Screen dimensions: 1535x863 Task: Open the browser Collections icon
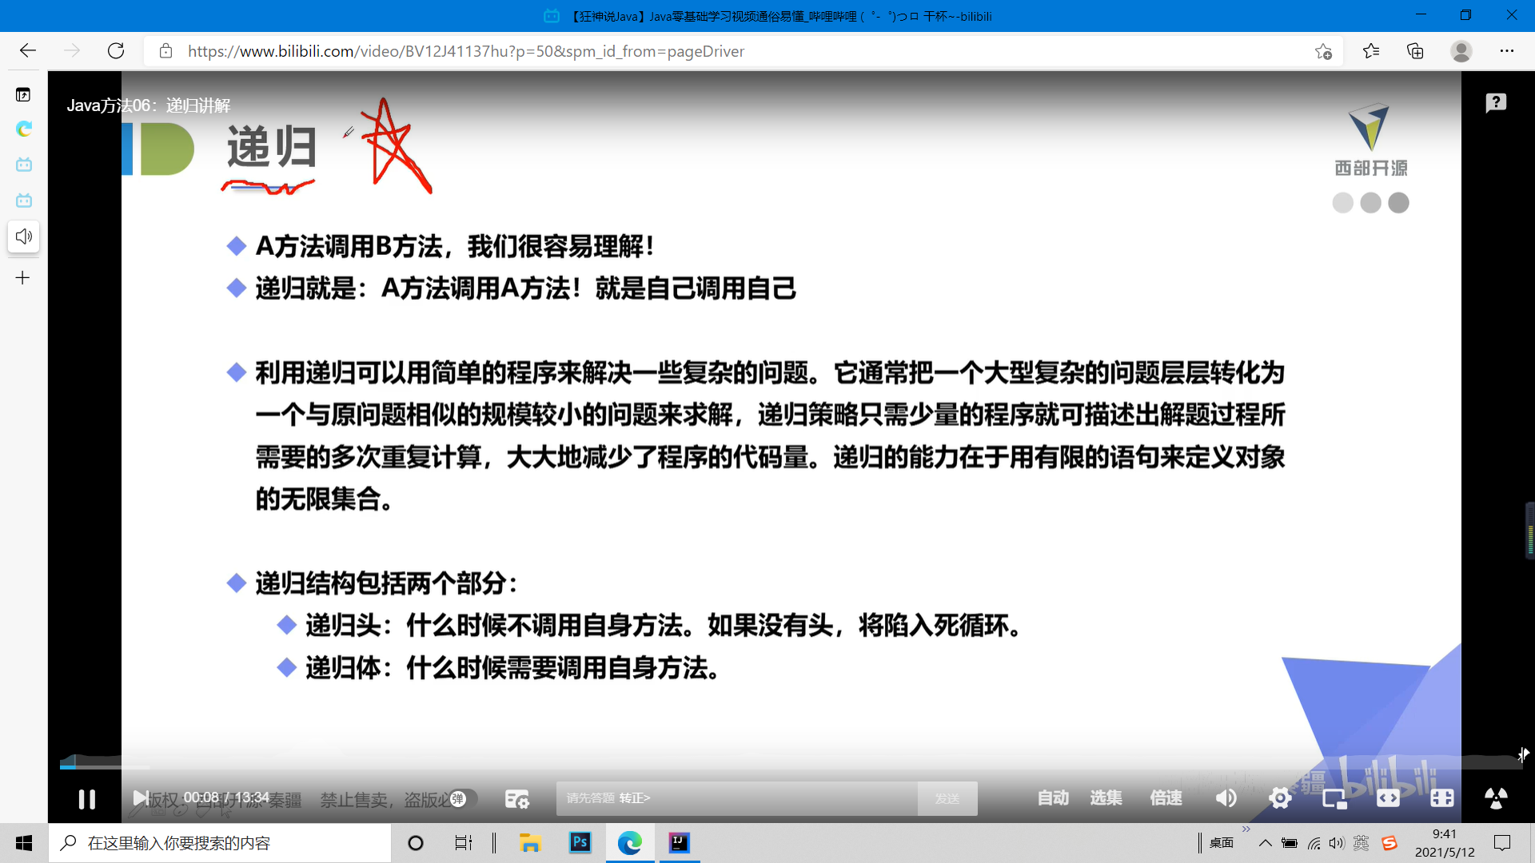click(x=1415, y=51)
